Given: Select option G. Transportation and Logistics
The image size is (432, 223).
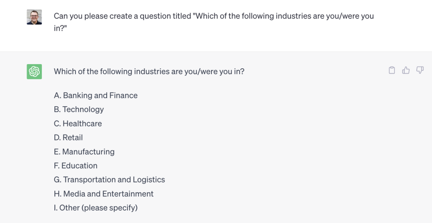Looking at the screenshot, I should coord(109,180).
